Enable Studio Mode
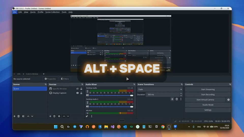The width and height of the screenshot is (244, 137). tap(208, 105)
